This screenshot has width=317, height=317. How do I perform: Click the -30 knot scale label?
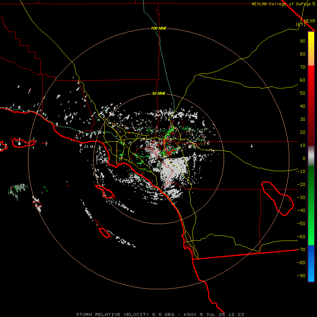click(301, 198)
